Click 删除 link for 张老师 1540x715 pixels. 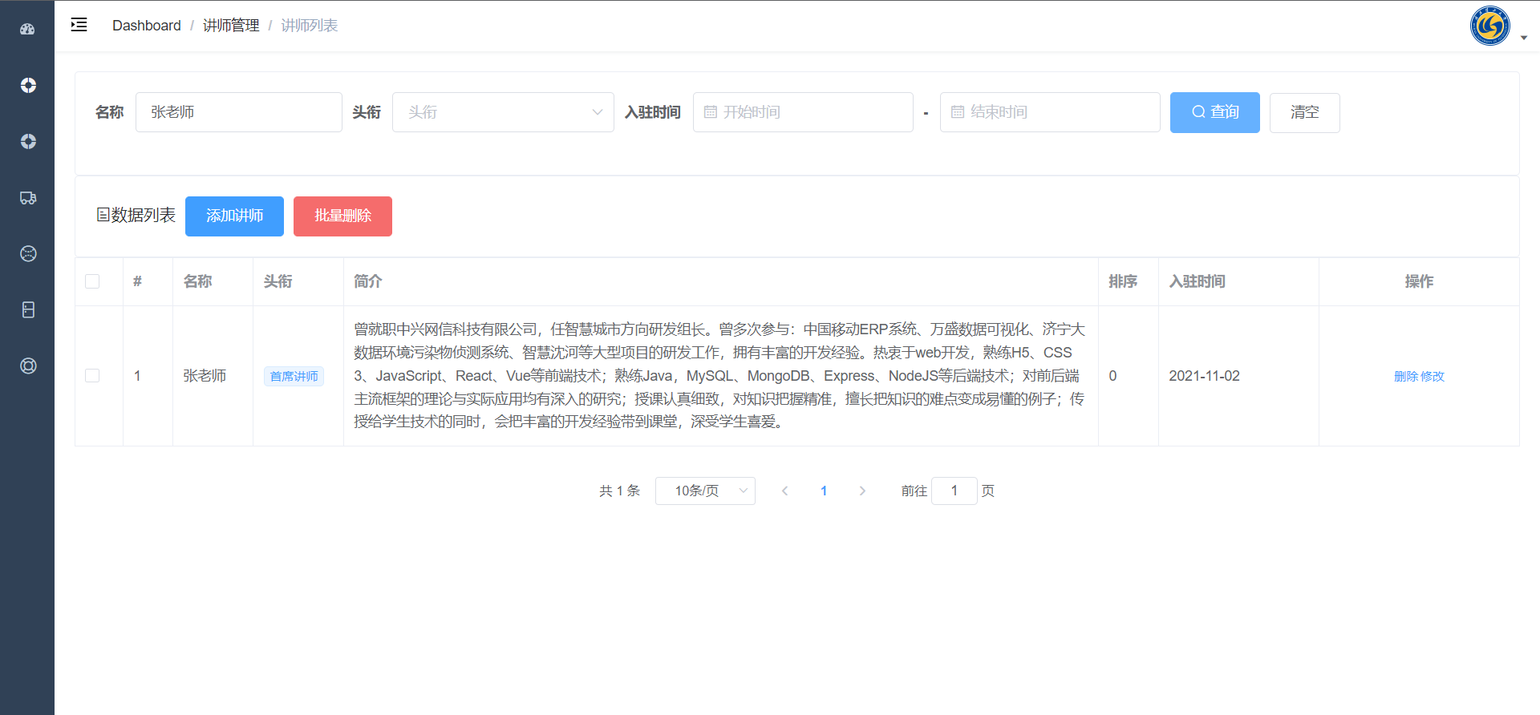[1405, 377]
